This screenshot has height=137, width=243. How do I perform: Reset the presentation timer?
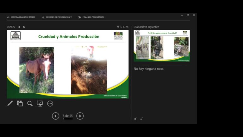(24, 27)
